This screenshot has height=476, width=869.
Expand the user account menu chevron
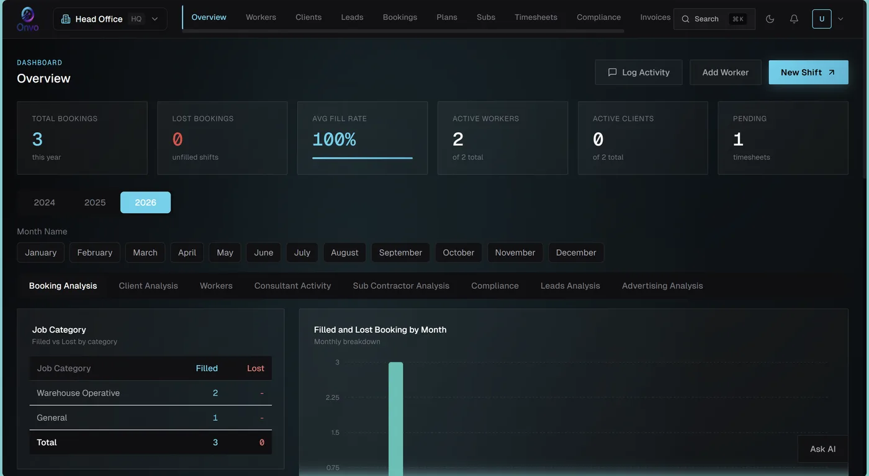coord(841,19)
